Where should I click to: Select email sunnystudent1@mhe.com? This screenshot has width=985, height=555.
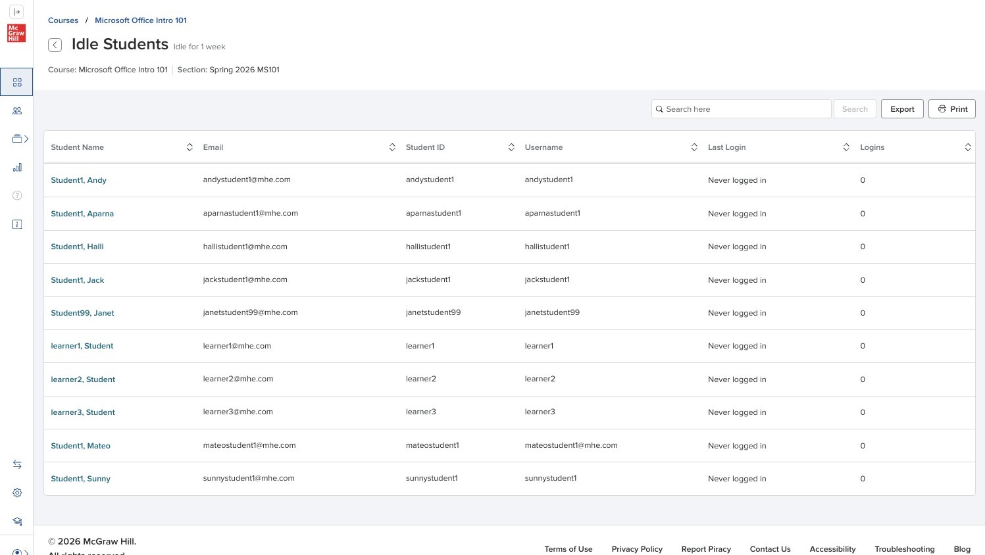249,478
